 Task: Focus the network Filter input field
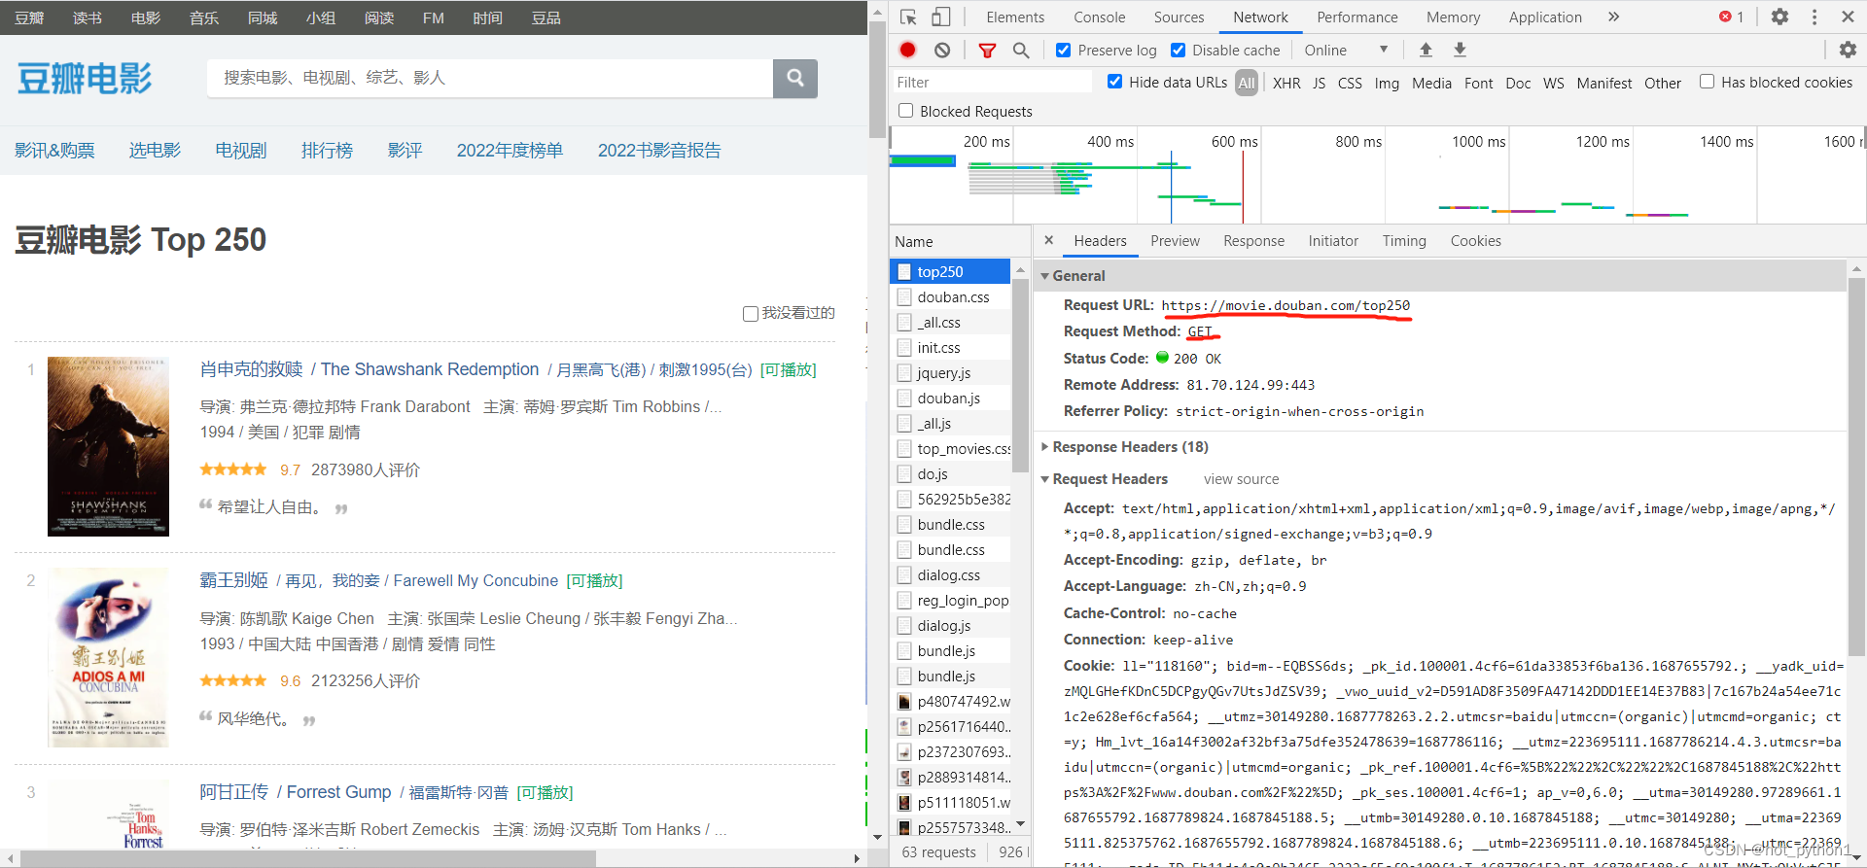click(992, 82)
